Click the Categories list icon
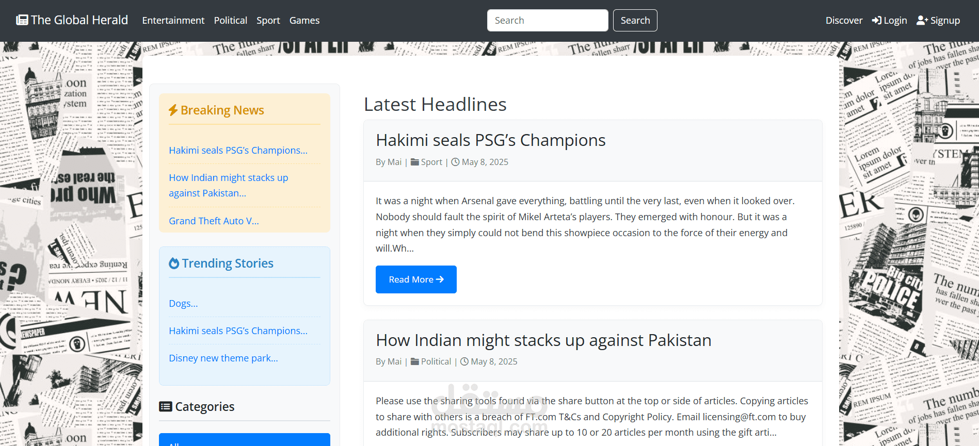Screen dimensions: 979x446 tap(165, 407)
